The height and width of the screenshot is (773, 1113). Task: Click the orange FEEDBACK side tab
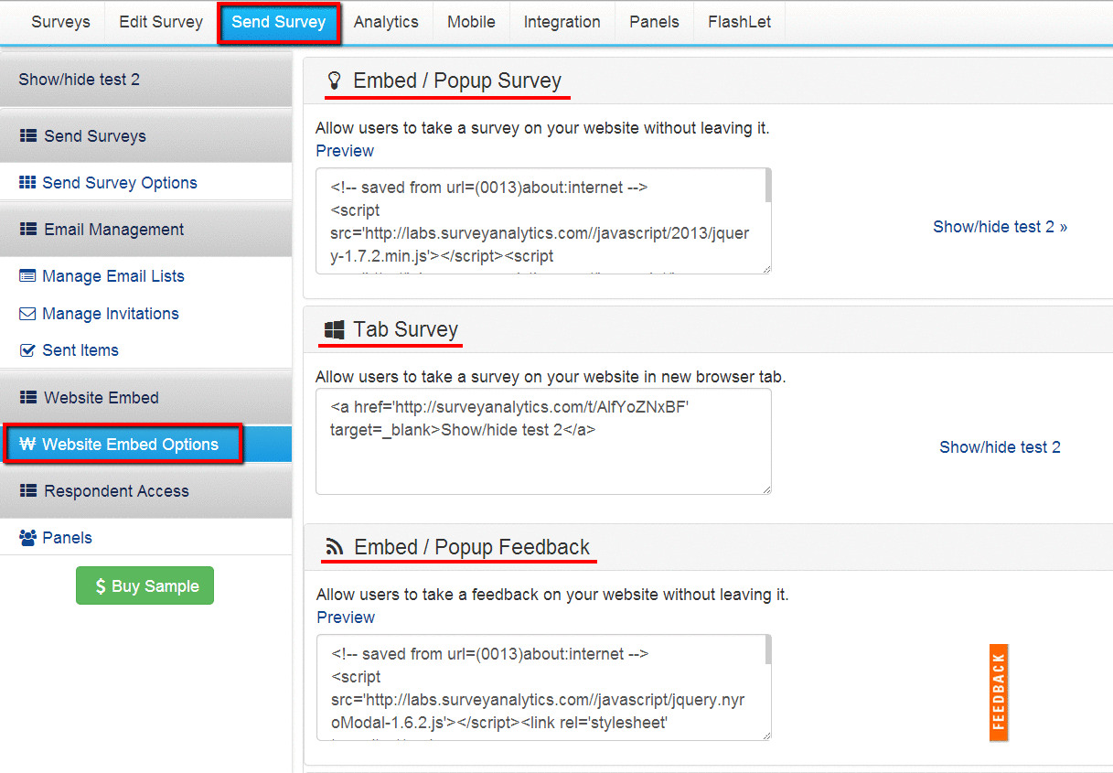point(999,692)
